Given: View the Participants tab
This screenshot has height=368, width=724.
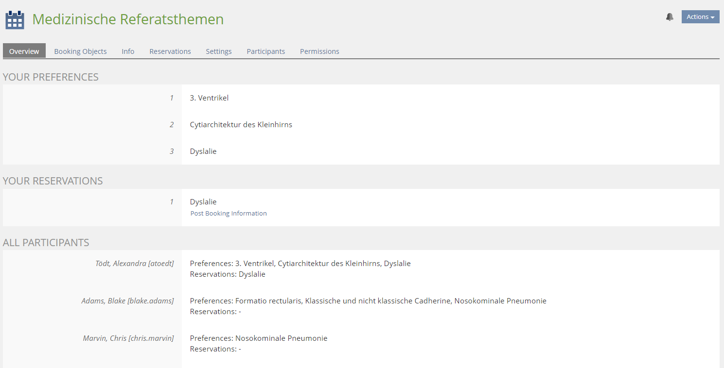Looking at the screenshot, I should coord(266,51).
